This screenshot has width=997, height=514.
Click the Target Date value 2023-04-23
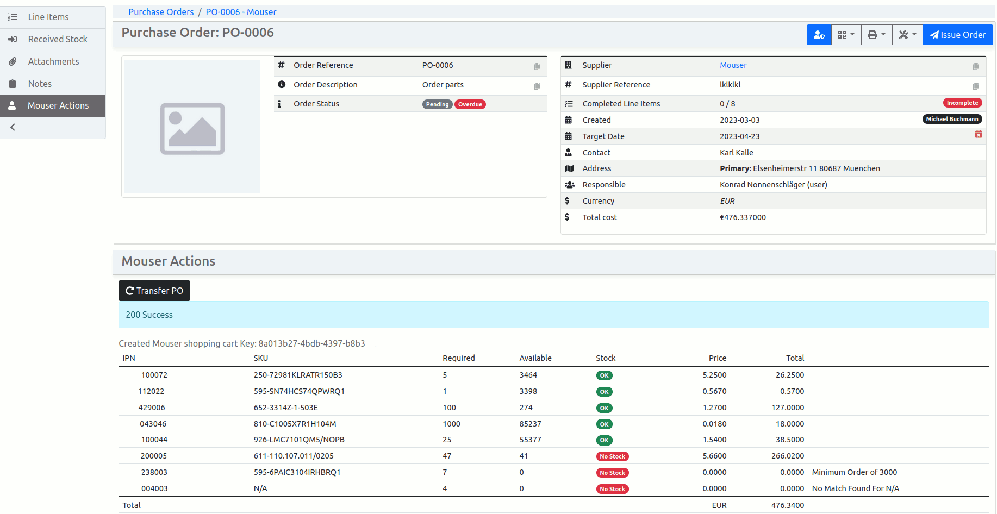pos(739,136)
